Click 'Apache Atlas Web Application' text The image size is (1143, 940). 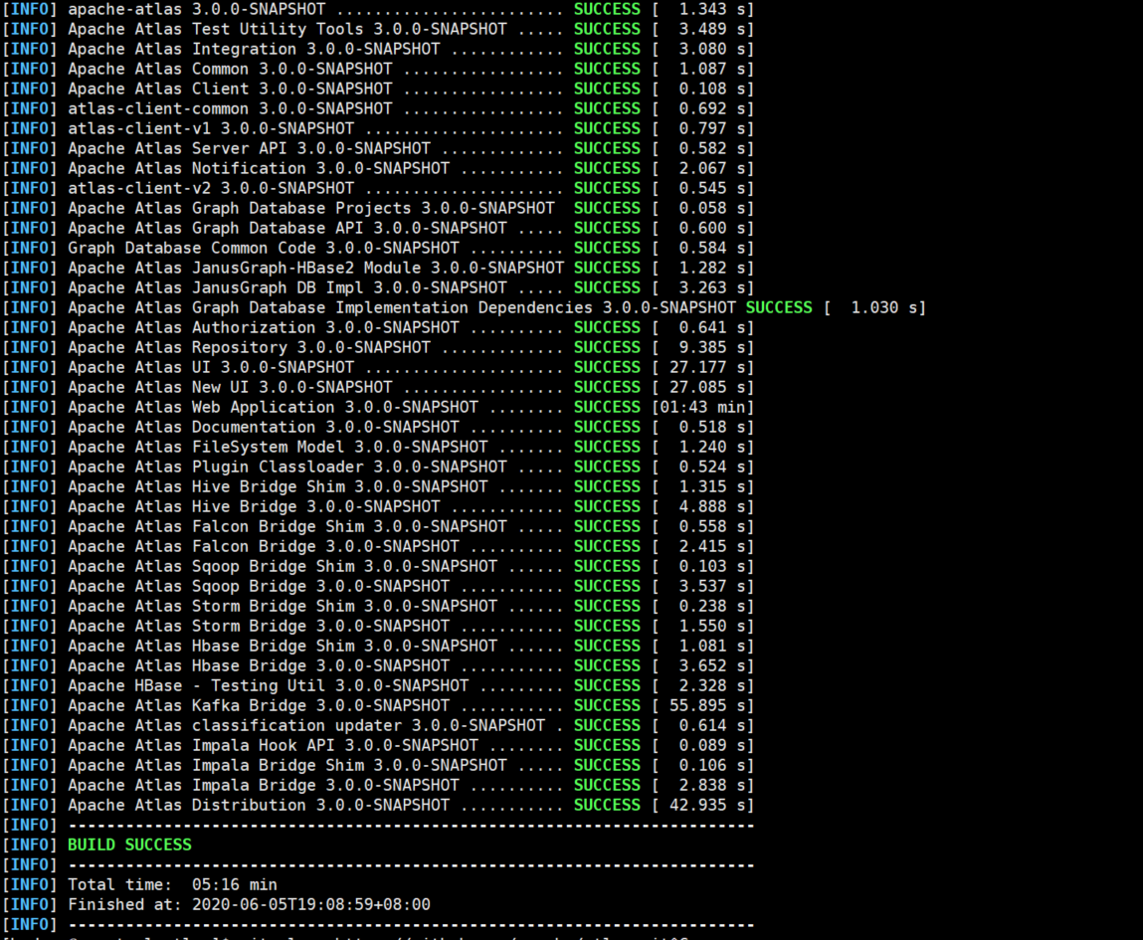click(x=201, y=408)
